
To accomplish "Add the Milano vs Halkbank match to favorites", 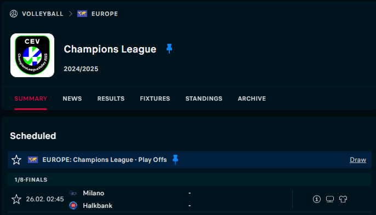I will (16, 199).
